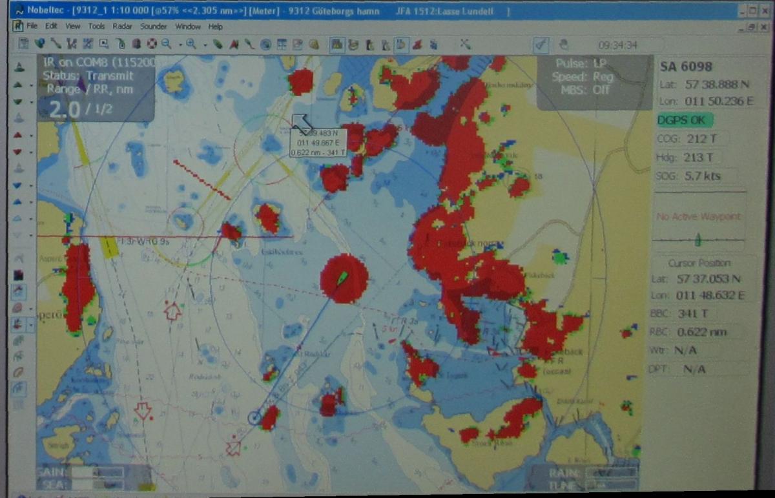Open the View menu

(x=73, y=26)
